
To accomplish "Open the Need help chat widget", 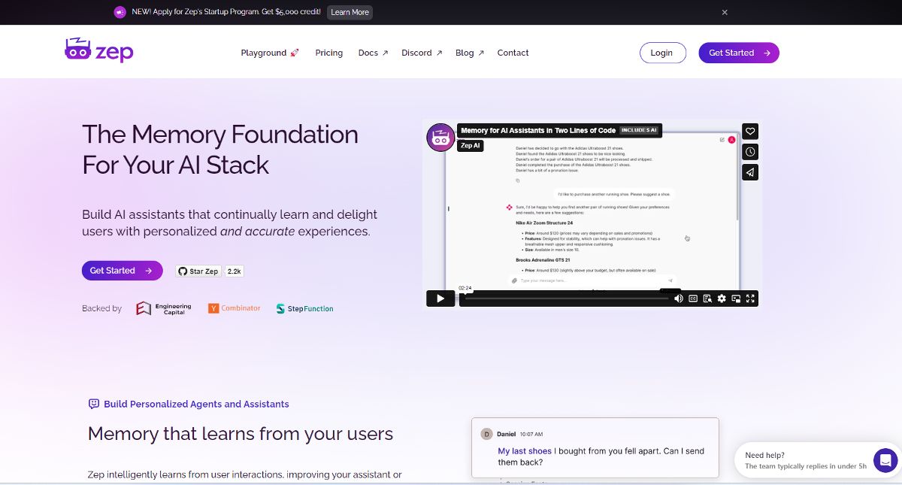I will click(885, 459).
